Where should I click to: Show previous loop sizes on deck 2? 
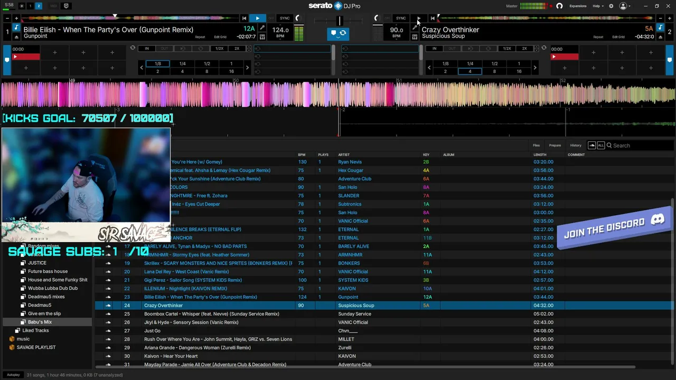coord(429,68)
